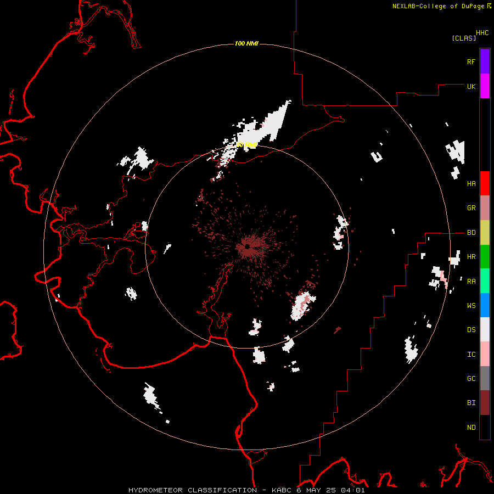Click the white DS legend swatch
Viewport: 494px width, 494px height.
[485, 329]
